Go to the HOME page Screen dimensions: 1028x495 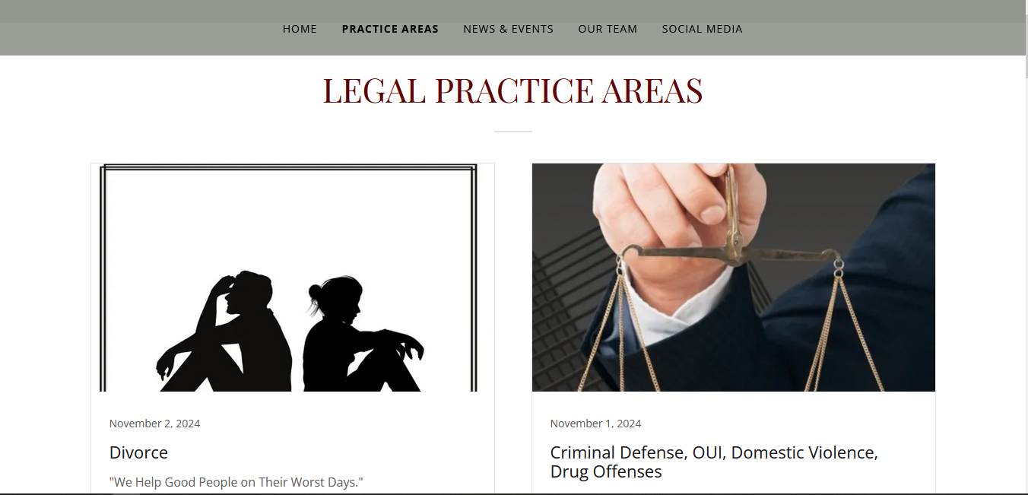(300, 29)
